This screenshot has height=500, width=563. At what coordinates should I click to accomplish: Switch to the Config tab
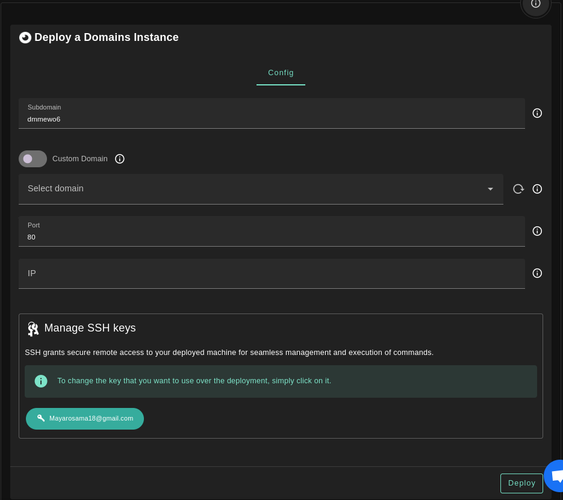281,73
